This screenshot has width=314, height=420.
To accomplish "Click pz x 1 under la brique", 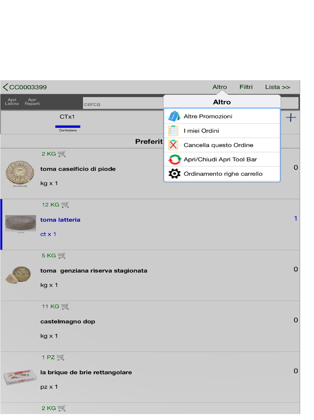I will click(x=49, y=387).
